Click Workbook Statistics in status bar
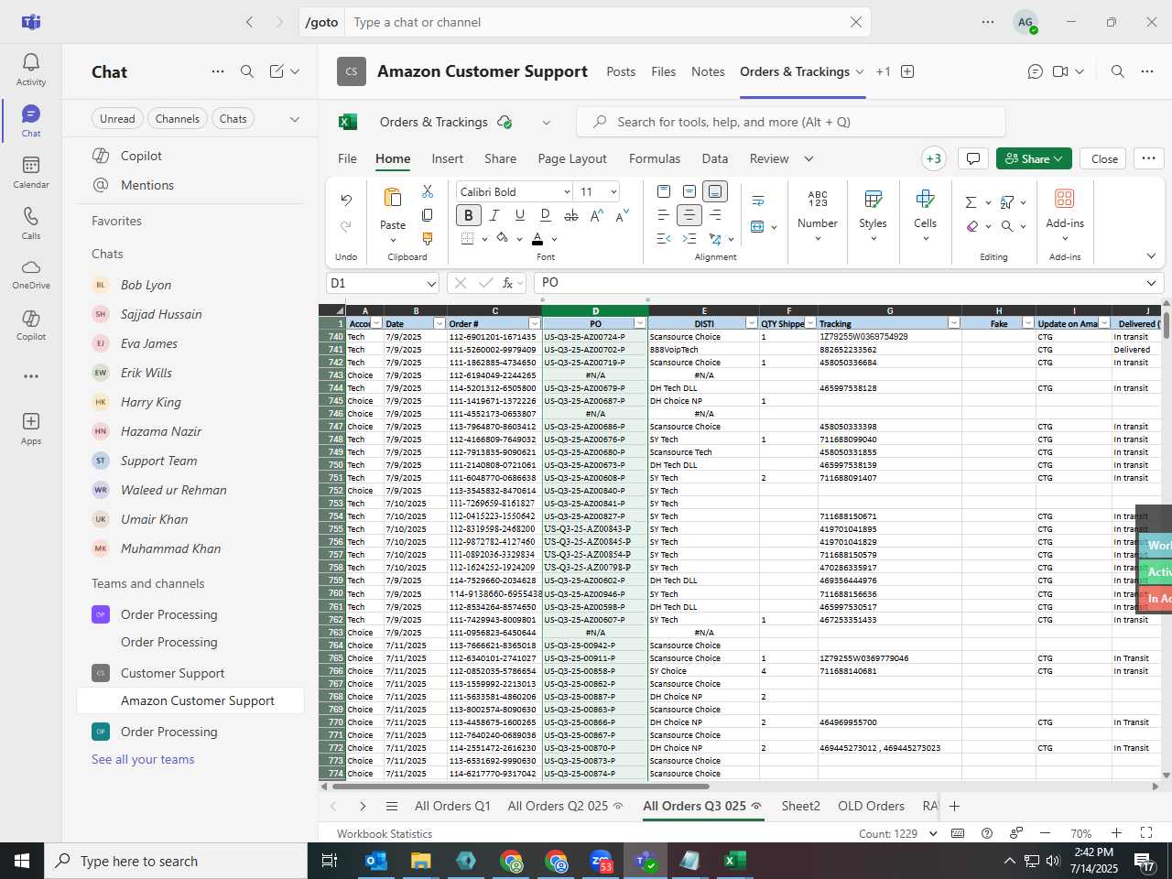This screenshot has height=879, width=1172. 385,833
